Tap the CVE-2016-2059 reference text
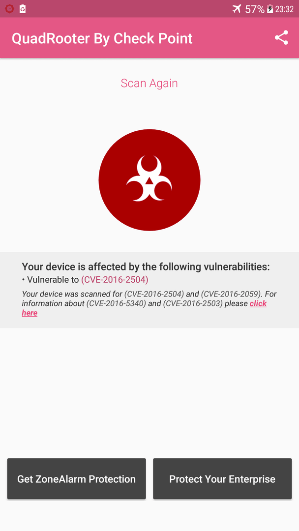Viewport: 299px width, 531px height. pyautogui.click(x=231, y=294)
